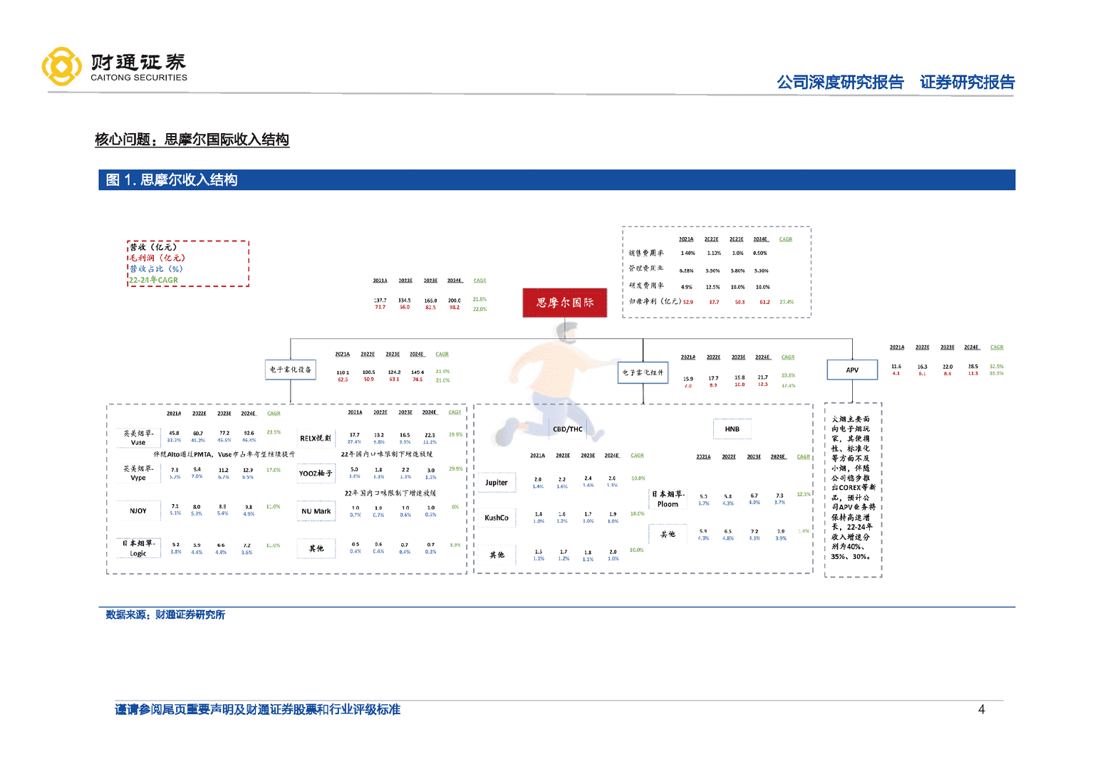Viewport: 1110px width, 769px height.
Task: Click the YOOZ柚子 box
Action: [316, 474]
